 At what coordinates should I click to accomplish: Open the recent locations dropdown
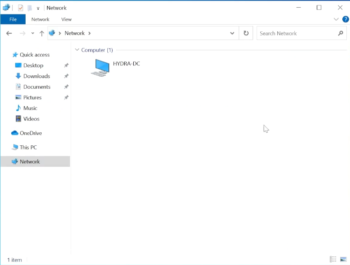tap(33, 33)
